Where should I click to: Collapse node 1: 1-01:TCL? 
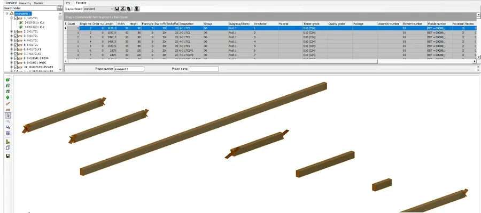pyautogui.click(x=12, y=18)
